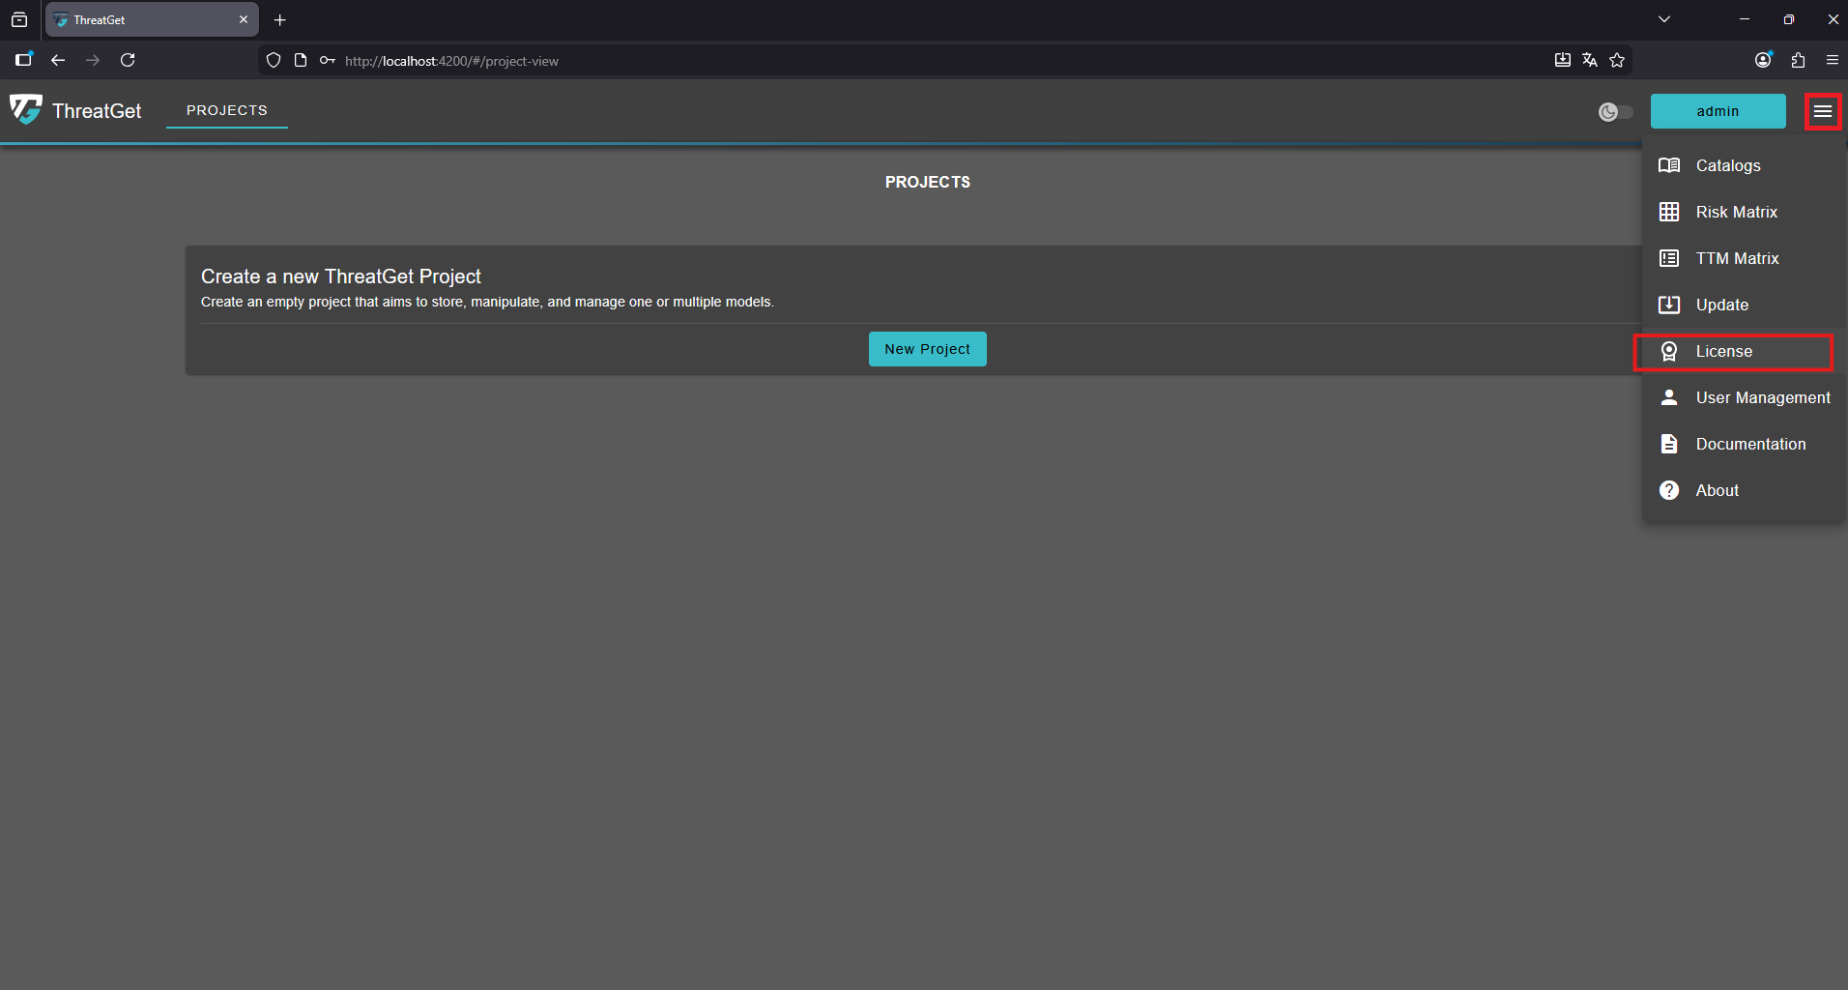
Task: Click the ThreatGet logo icon
Action: pyautogui.click(x=26, y=110)
